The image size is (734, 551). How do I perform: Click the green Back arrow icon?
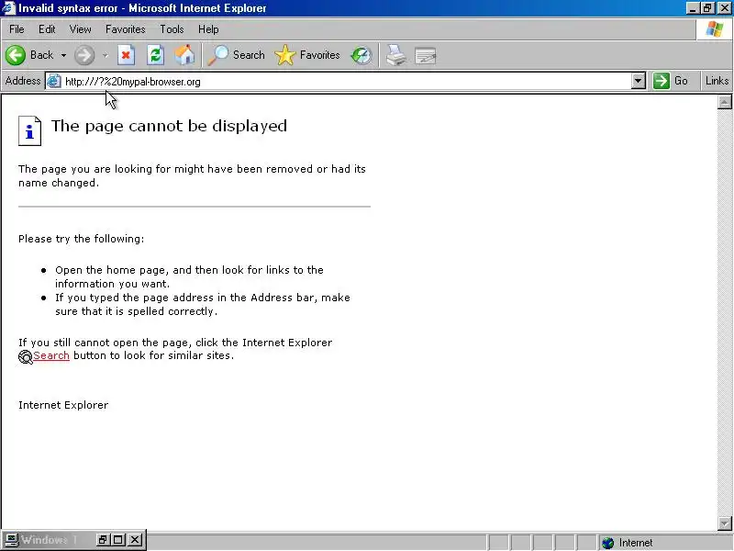click(16, 55)
